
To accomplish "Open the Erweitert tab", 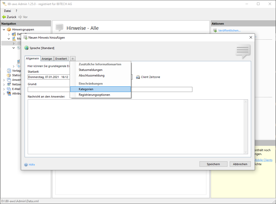I will (x=61, y=59).
